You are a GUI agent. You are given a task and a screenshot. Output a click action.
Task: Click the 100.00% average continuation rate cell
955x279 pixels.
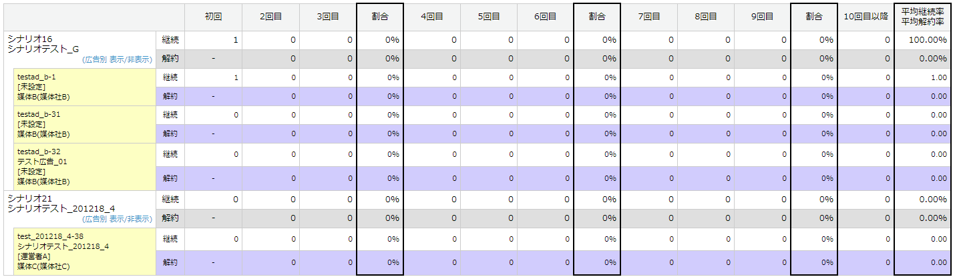928,40
